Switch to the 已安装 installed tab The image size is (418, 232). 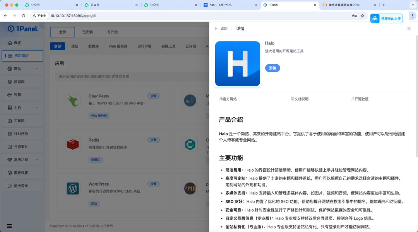tap(87, 32)
